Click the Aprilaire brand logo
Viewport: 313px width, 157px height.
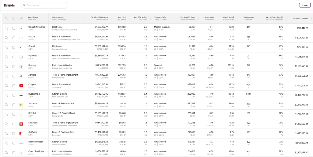pyautogui.click(x=21, y=76)
